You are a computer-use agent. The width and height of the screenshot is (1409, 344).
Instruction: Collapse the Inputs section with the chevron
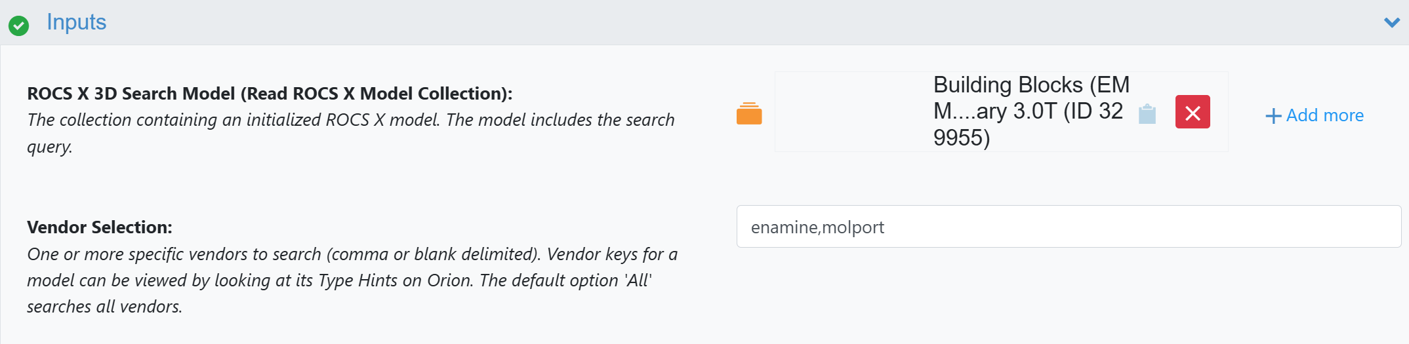pos(1391,23)
